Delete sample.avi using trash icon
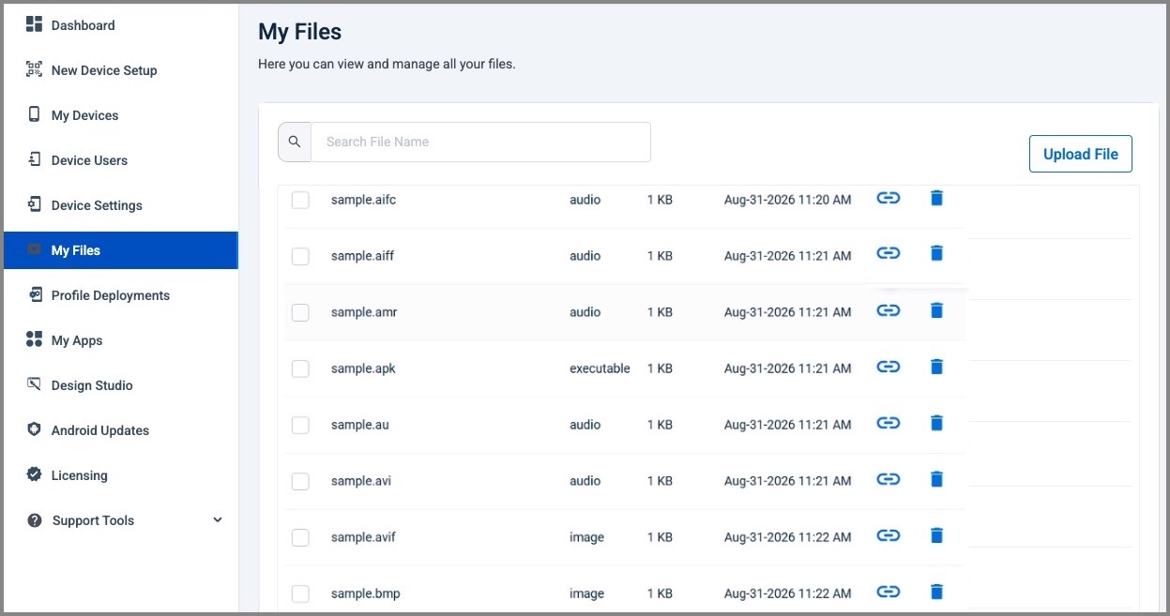This screenshot has height=616, width=1170. coord(935,479)
